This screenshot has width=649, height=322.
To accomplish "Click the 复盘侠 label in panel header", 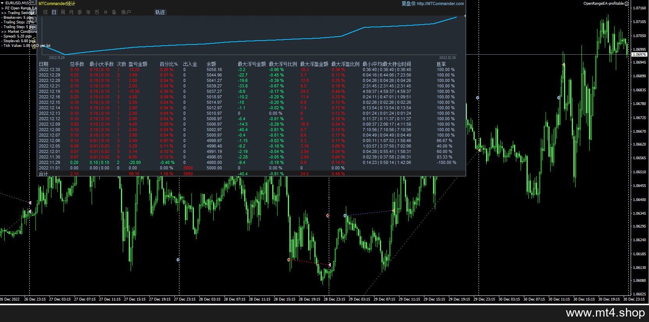I will 408,4.
